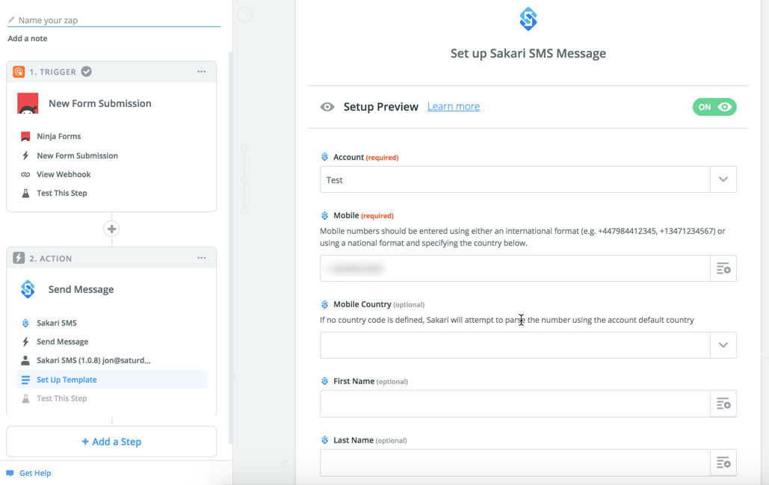The image size is (769, 485).
Task: Open the Mobile Country dropdown
Action: [x=723, y=345]
